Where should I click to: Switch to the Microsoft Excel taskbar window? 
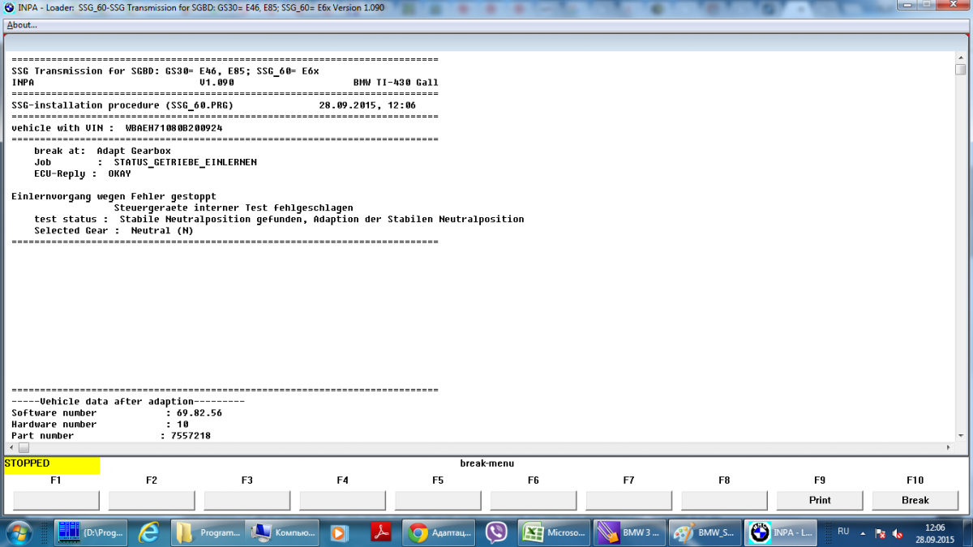[554, 533]
